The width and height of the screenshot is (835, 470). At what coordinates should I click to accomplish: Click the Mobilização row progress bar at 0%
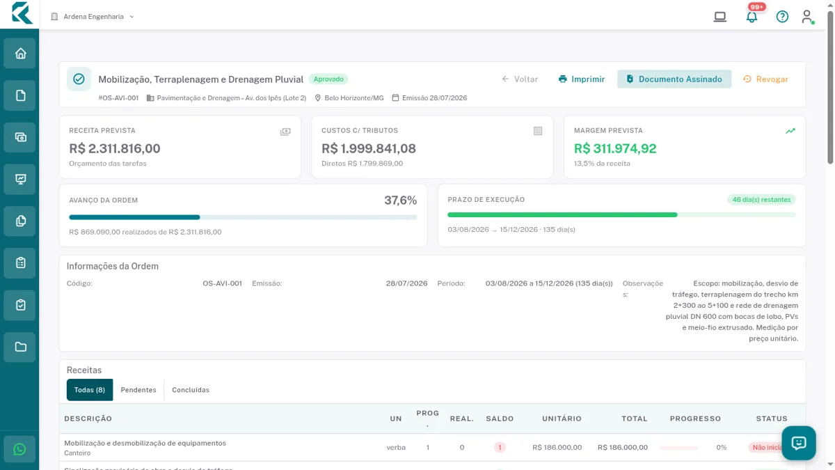pyautogui.click(x=679, y=448)
